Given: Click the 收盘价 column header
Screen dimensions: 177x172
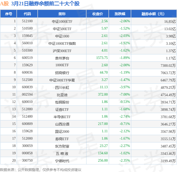Looking at the screenshot, I should click(x=98, y=14).
